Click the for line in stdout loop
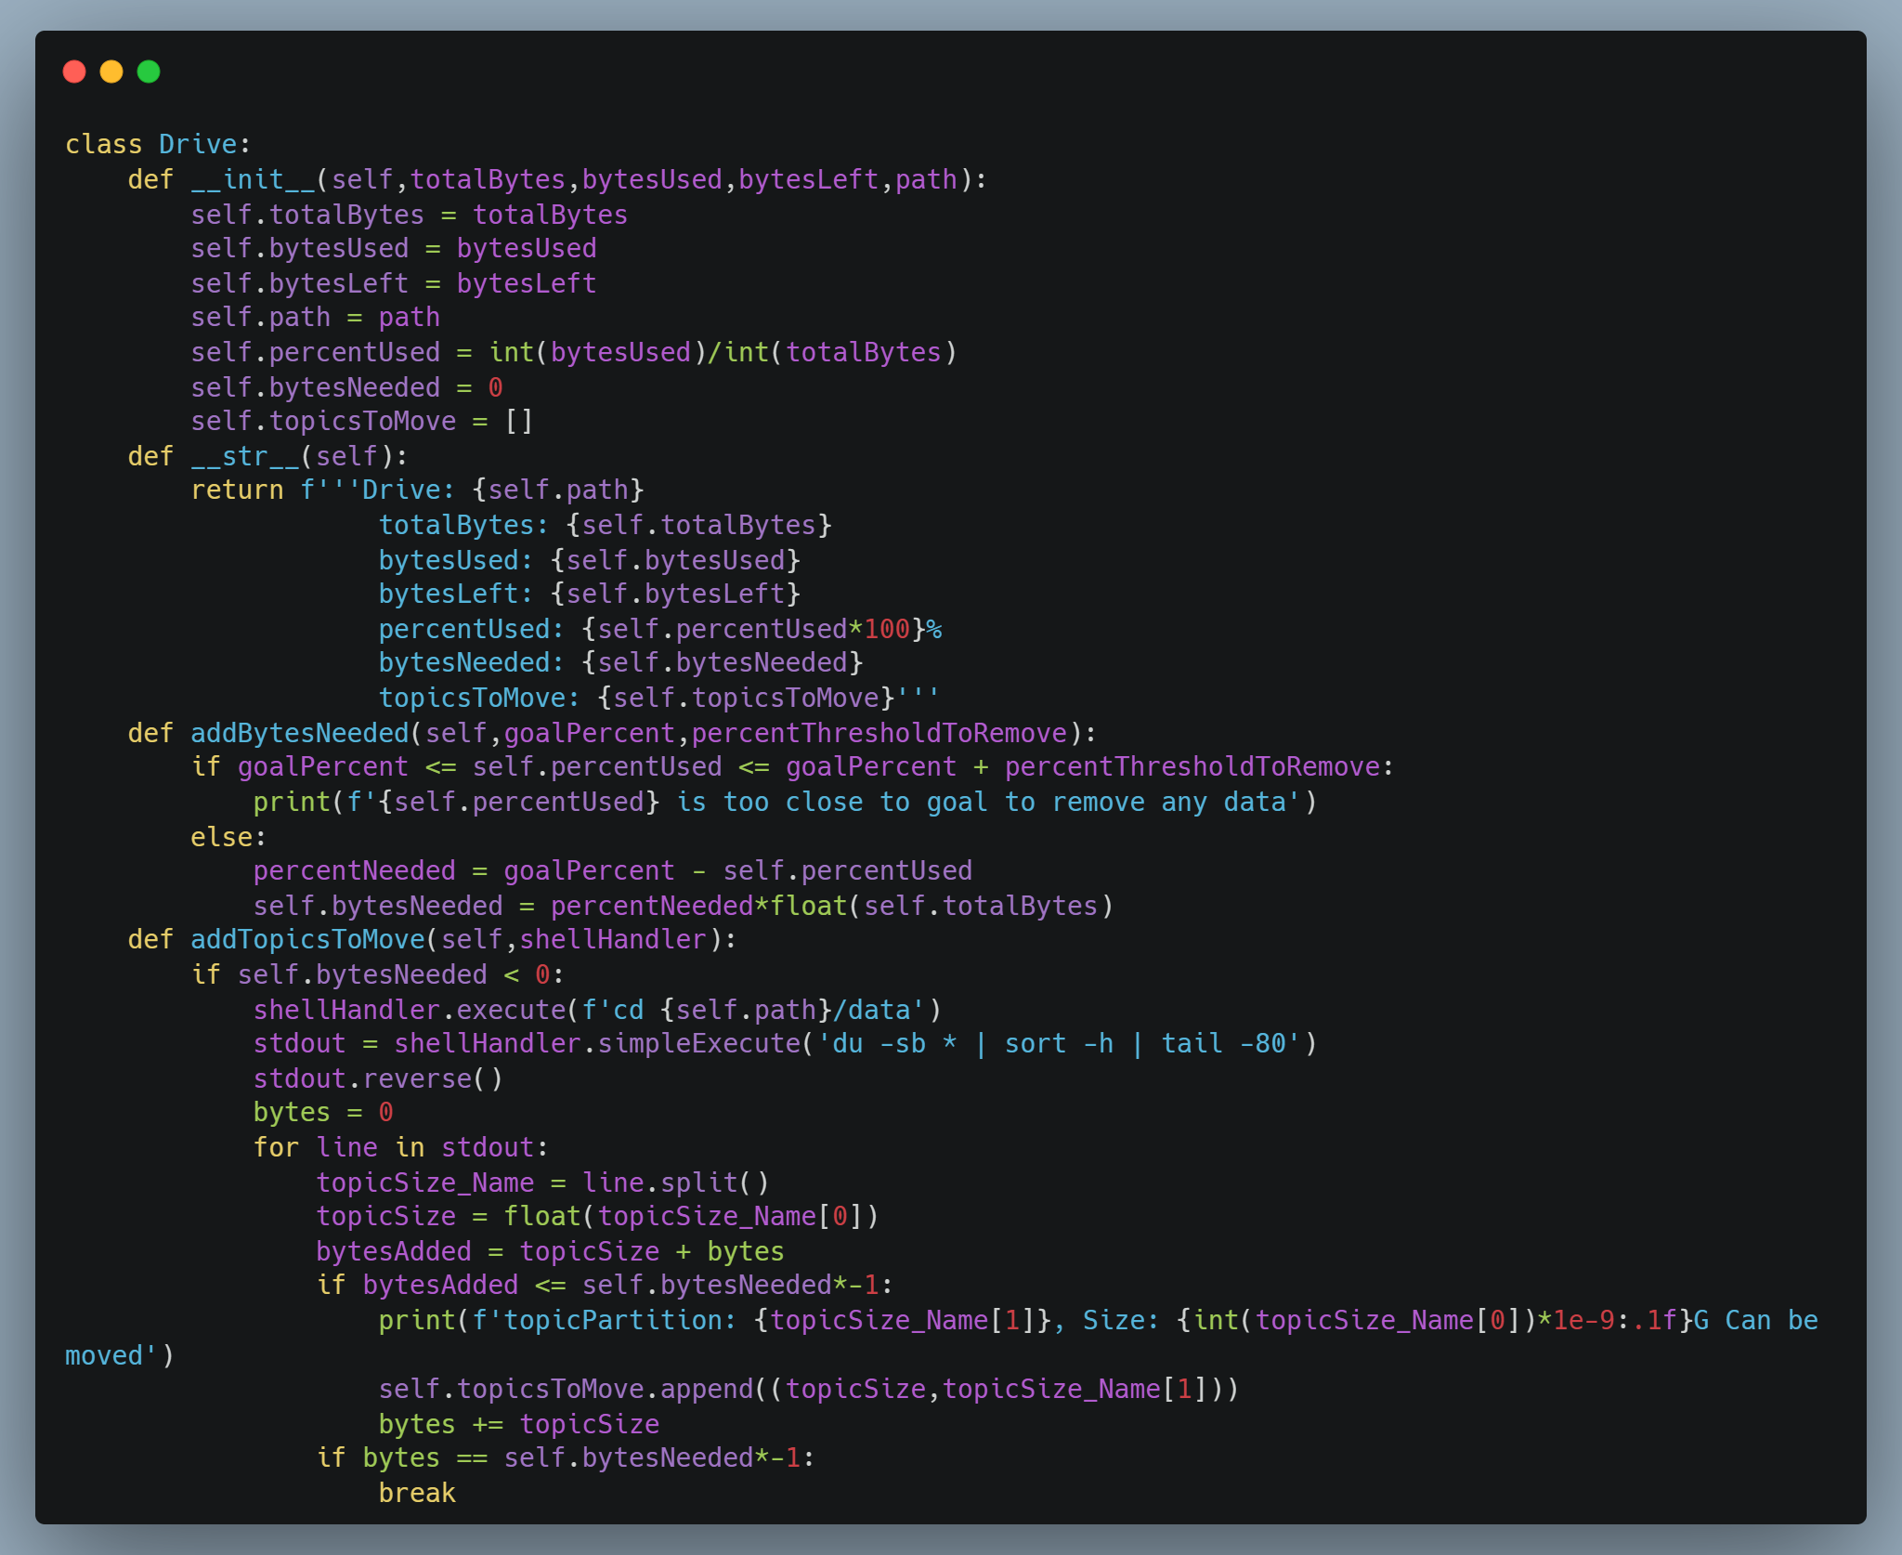1902x1555 pixels. (399, 1146)
